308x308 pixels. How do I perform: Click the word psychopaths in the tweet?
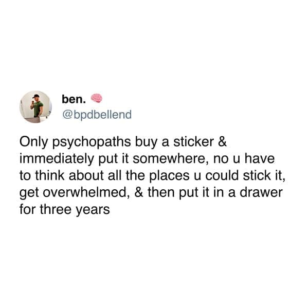point(92,142)
